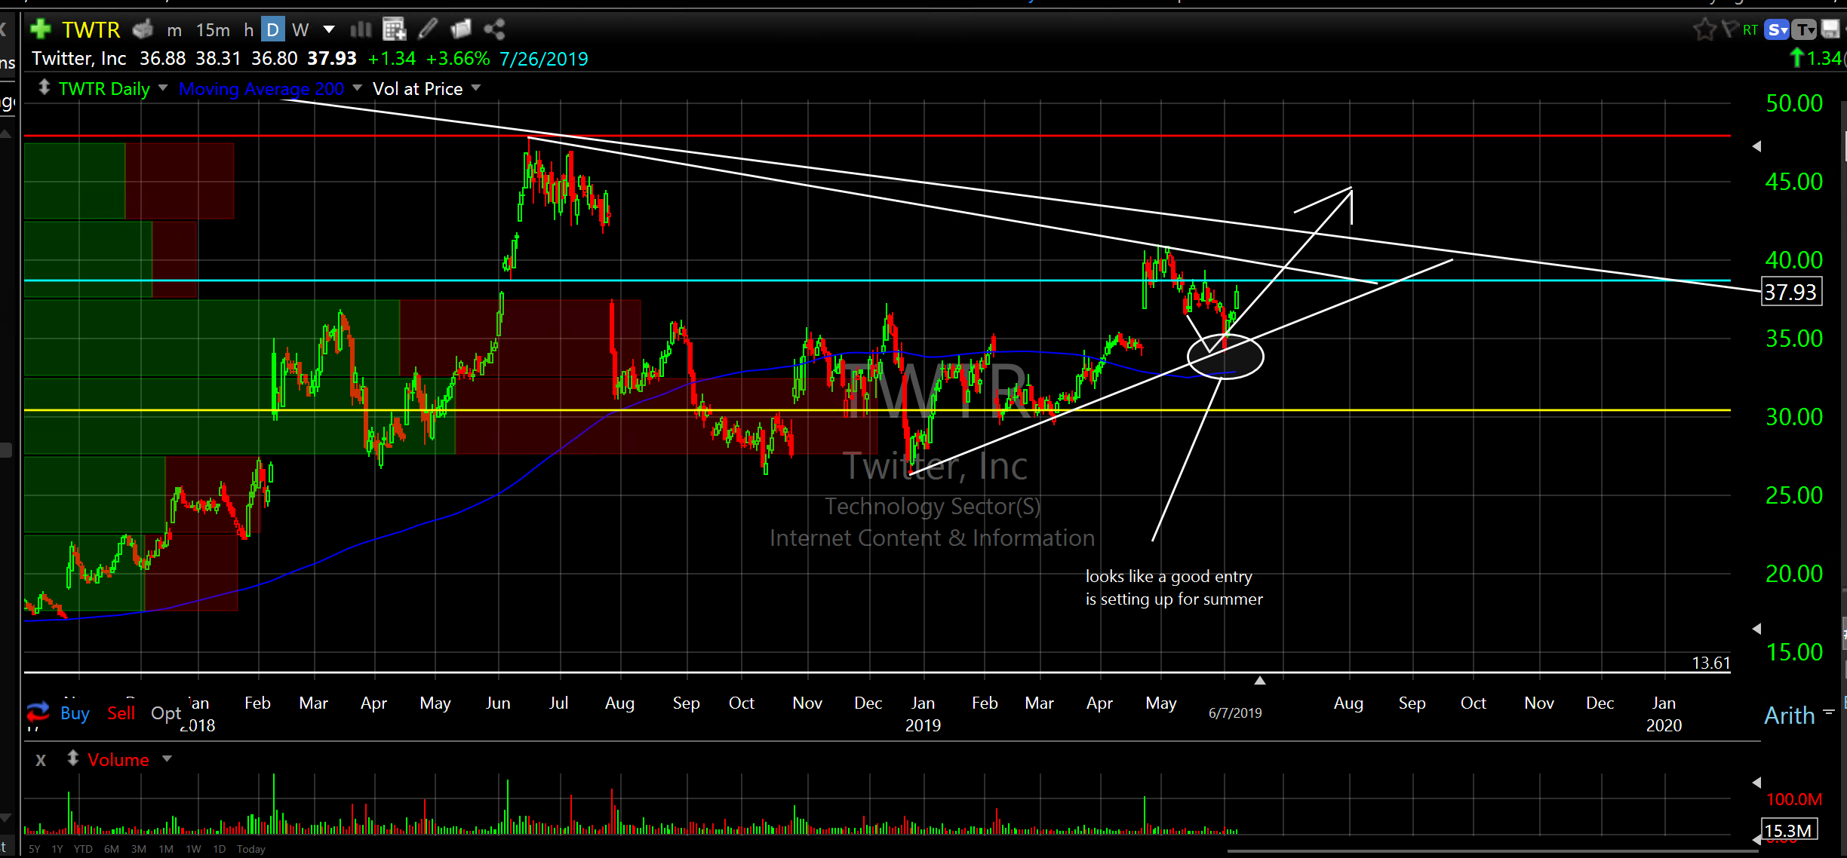Click the red Sell button
Screen dimensions: 1847x858
click(x=121, y=713)
